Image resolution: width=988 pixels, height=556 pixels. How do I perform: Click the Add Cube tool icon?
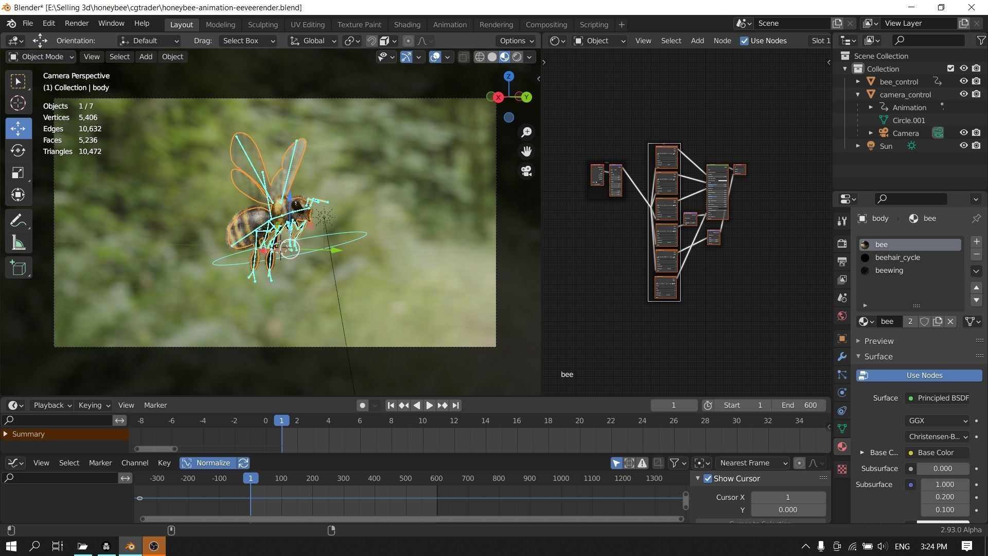click(18, 268)
